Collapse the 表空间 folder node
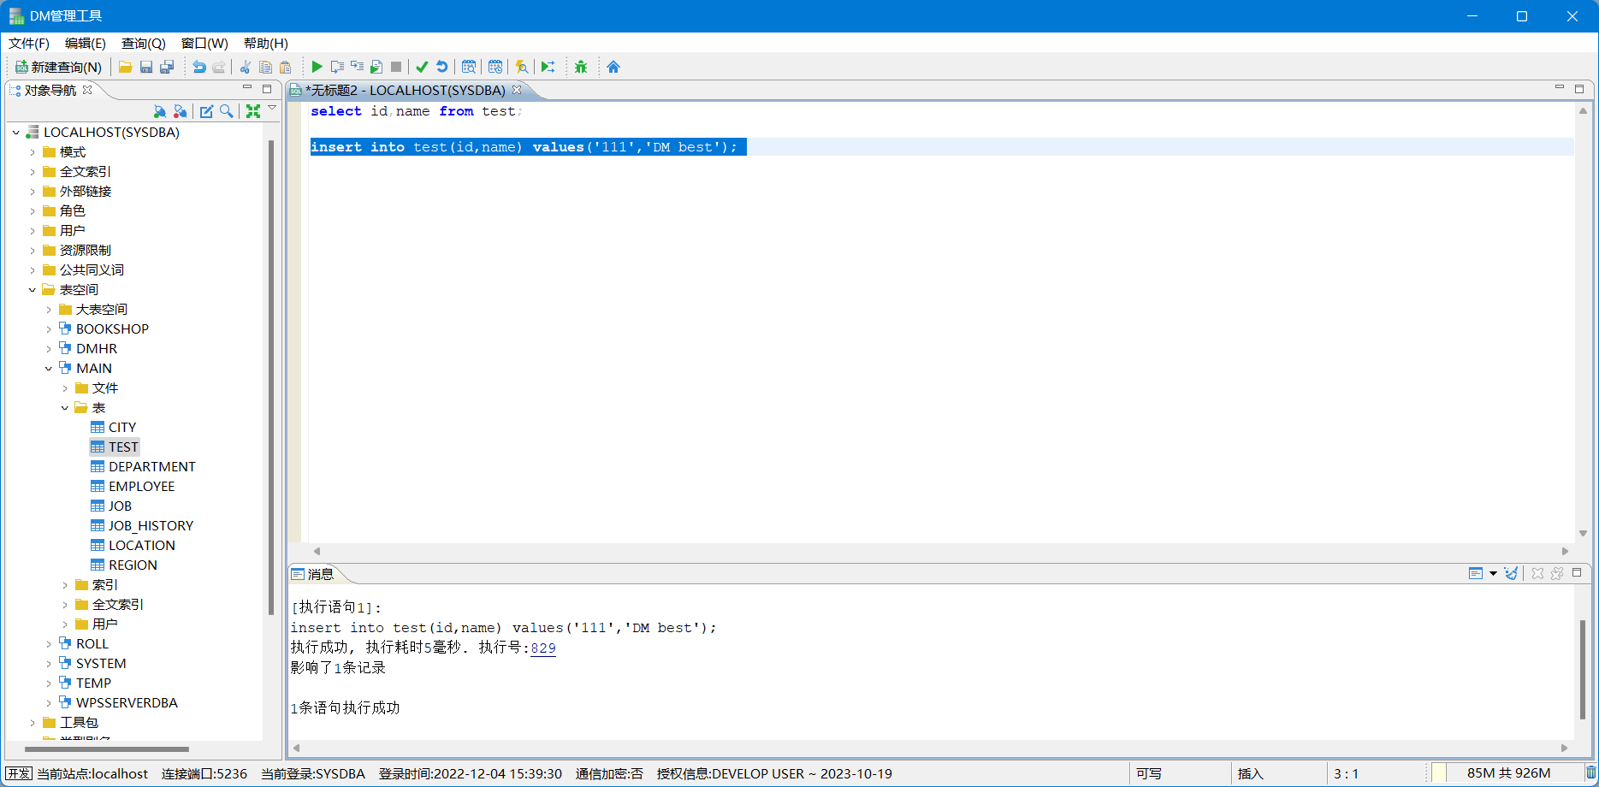 pos(33,290)
